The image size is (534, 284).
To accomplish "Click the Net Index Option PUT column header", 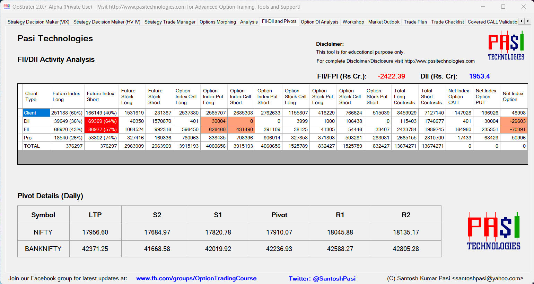I will (x=487, y=97).
